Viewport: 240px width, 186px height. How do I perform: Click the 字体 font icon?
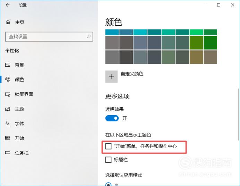pyautogui.click(x=8, y=124)
